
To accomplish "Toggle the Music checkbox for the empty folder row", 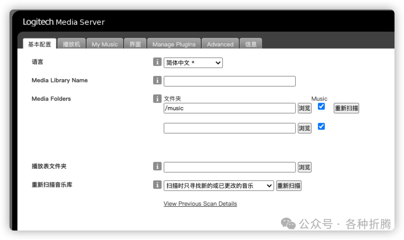I will click(x=321, y=126).
